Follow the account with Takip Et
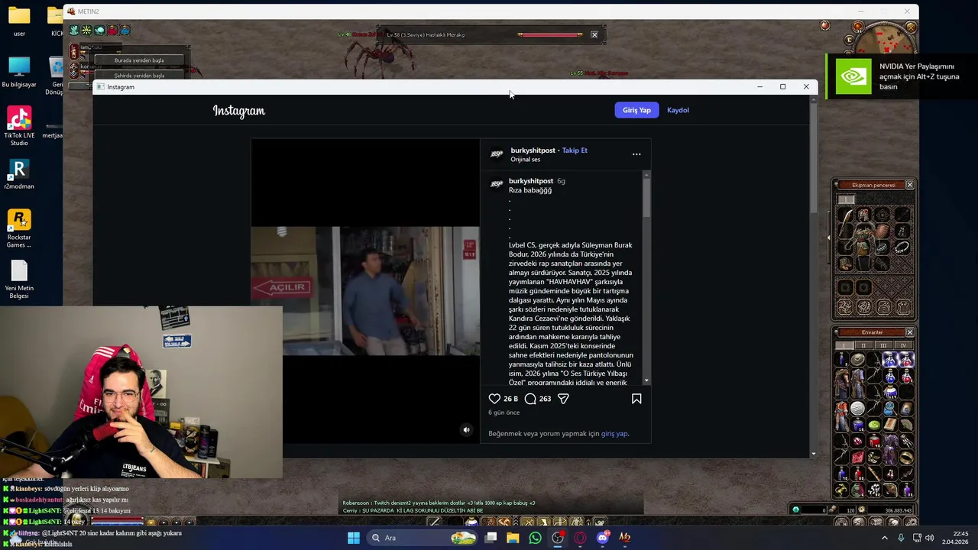978x550 pixels. point(575,150)
